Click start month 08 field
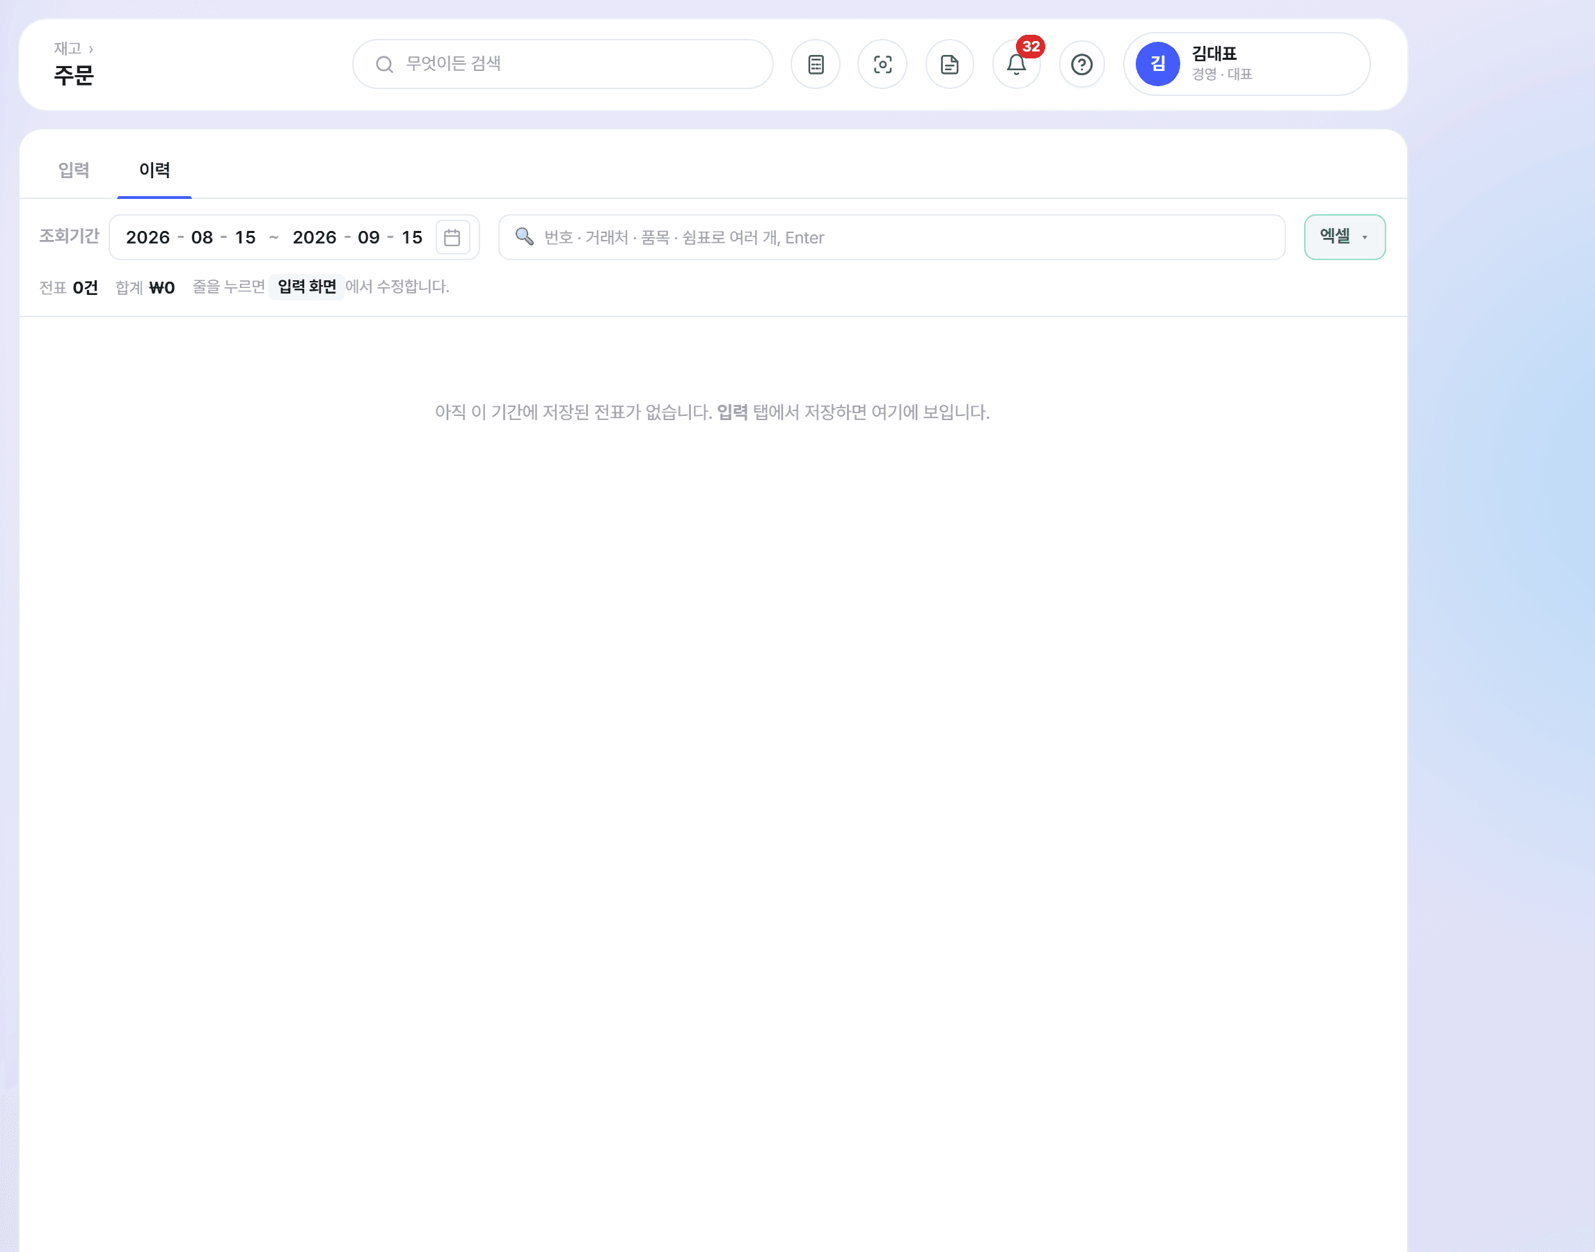This screenshot has width=1595, height=1252. click(x=202, y=237)
